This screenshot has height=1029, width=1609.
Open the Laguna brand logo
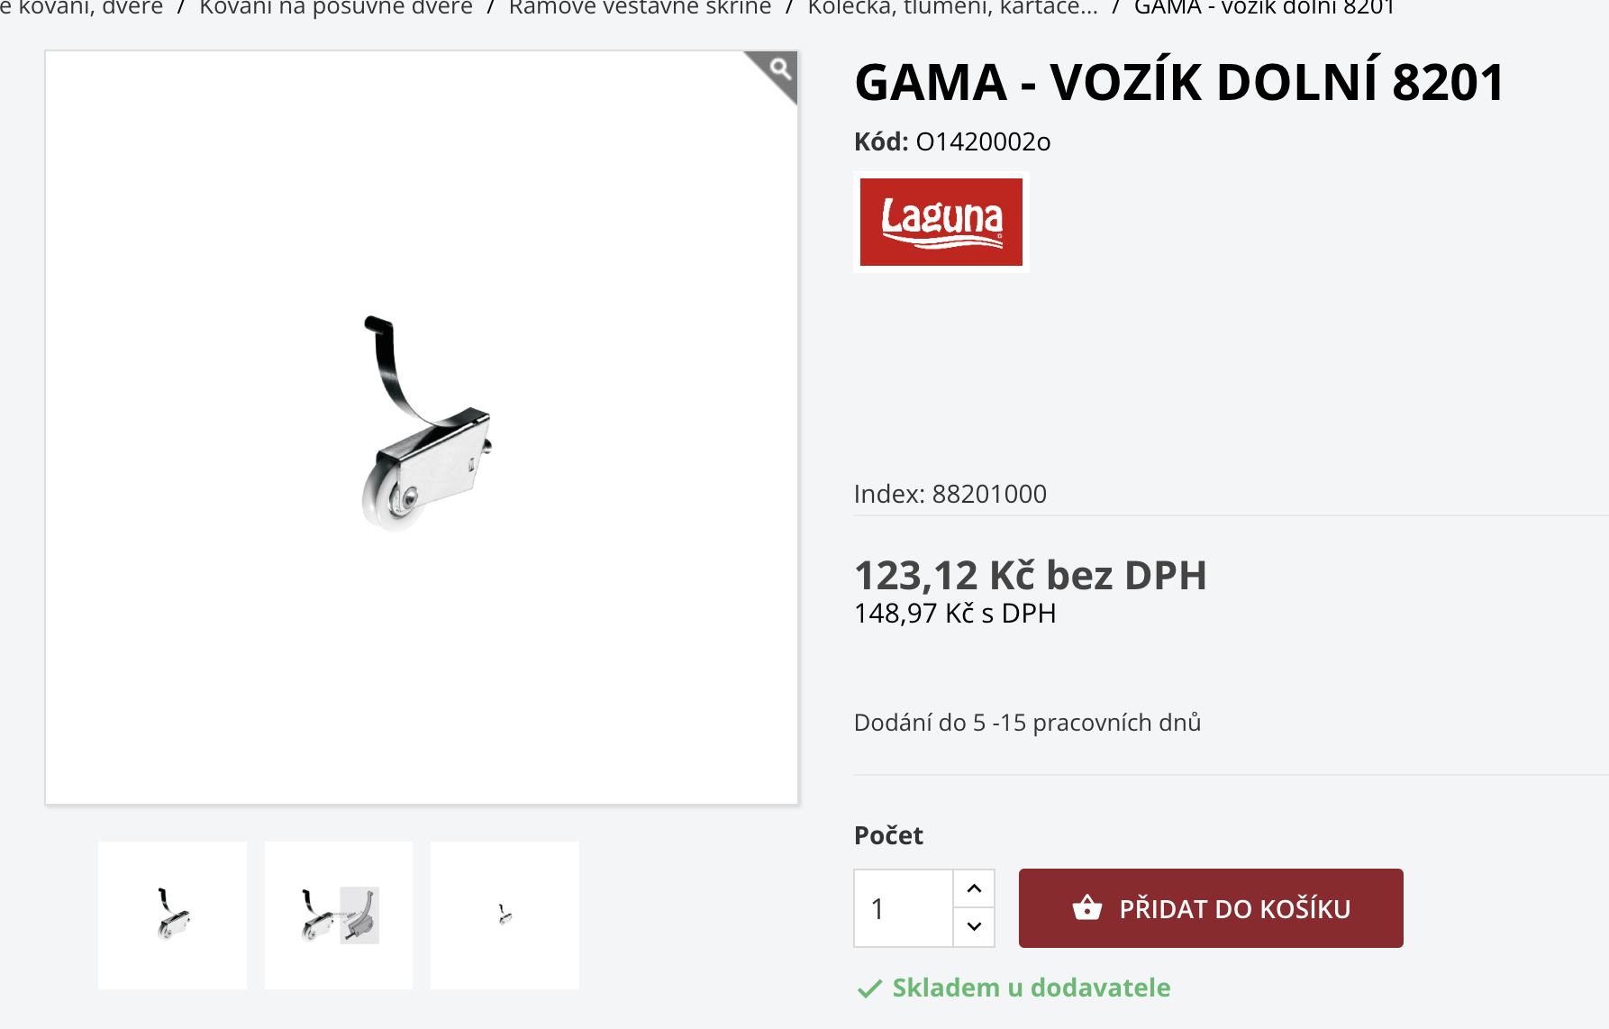(x=941, y=222)
